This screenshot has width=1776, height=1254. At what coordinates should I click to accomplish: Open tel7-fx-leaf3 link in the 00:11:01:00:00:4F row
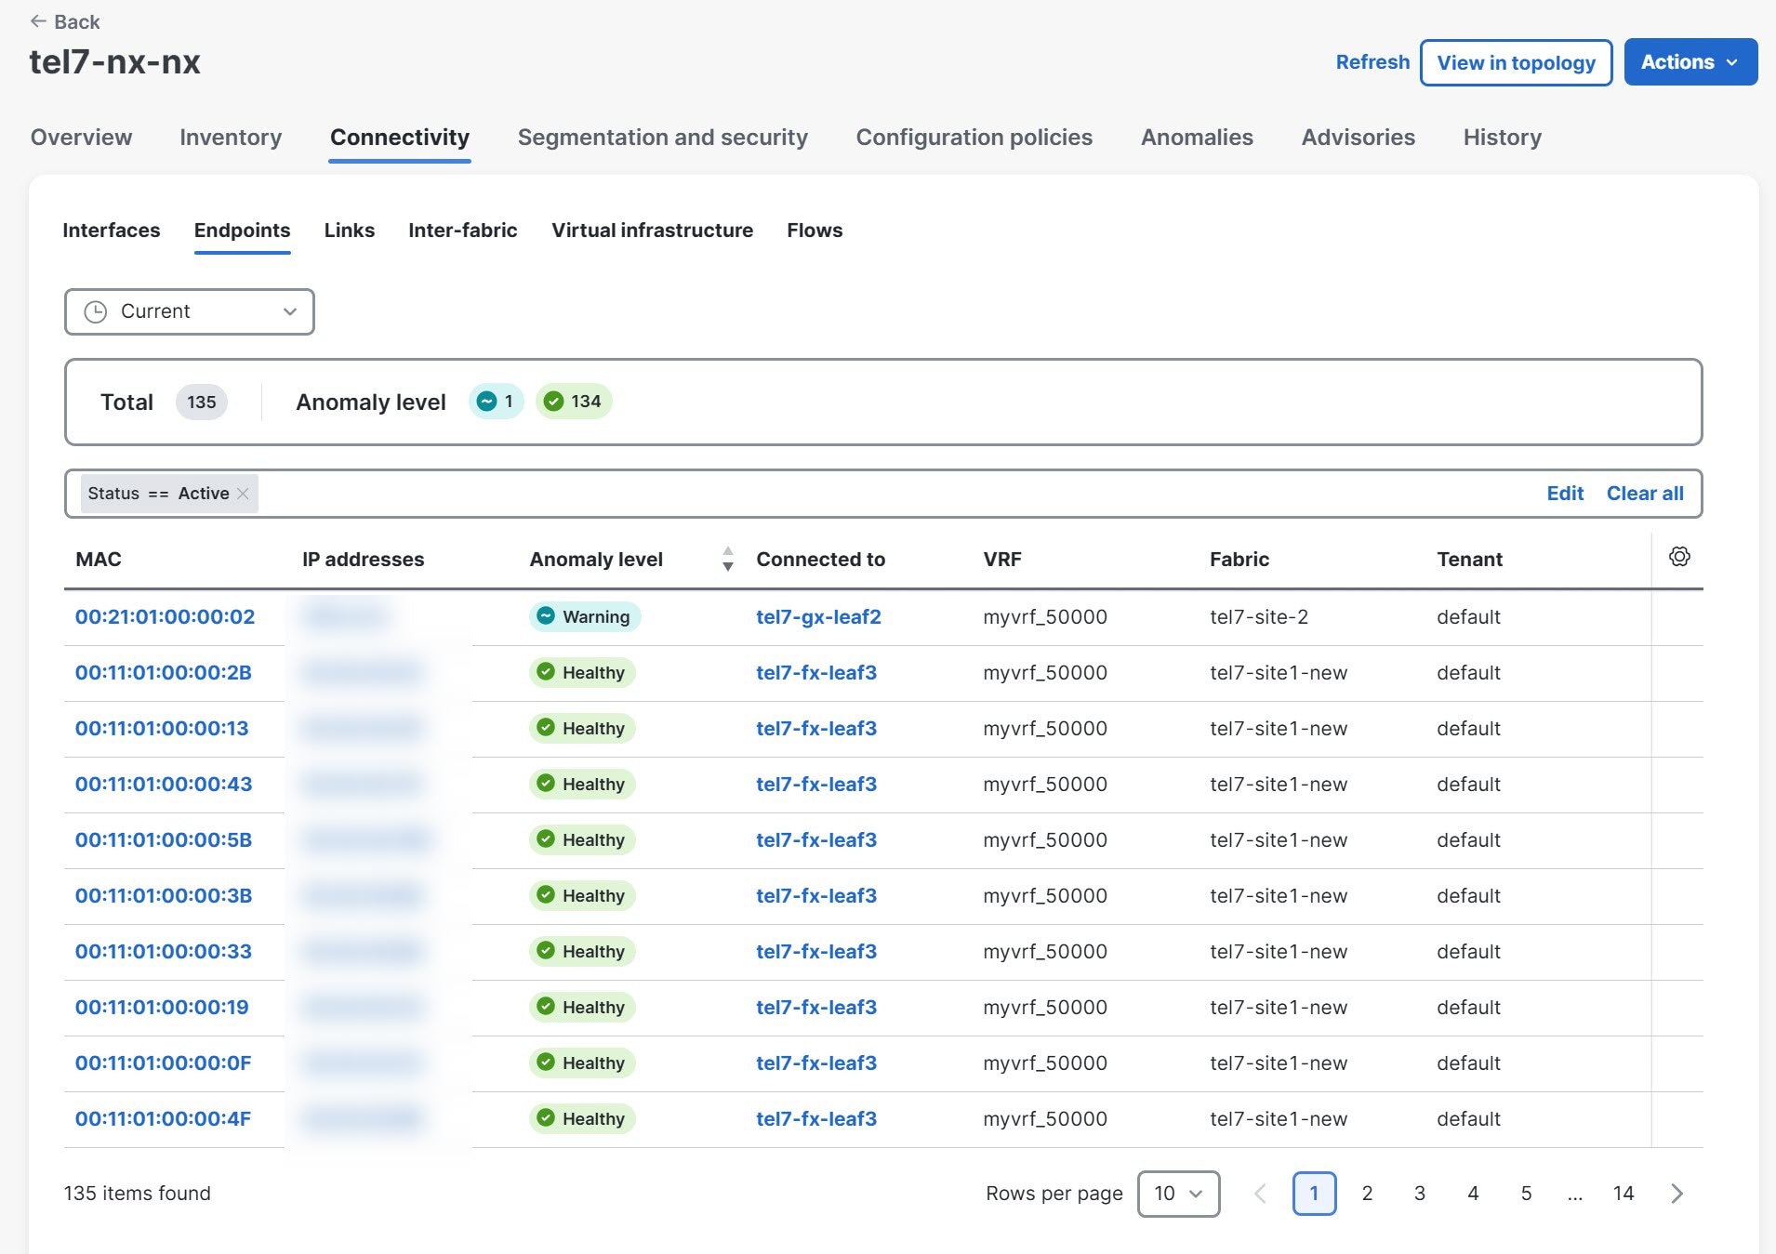point(816,1119)
